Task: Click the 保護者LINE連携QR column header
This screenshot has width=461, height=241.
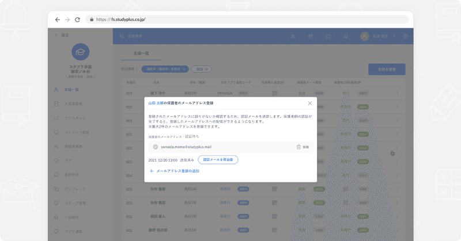Action: (347, 82)
